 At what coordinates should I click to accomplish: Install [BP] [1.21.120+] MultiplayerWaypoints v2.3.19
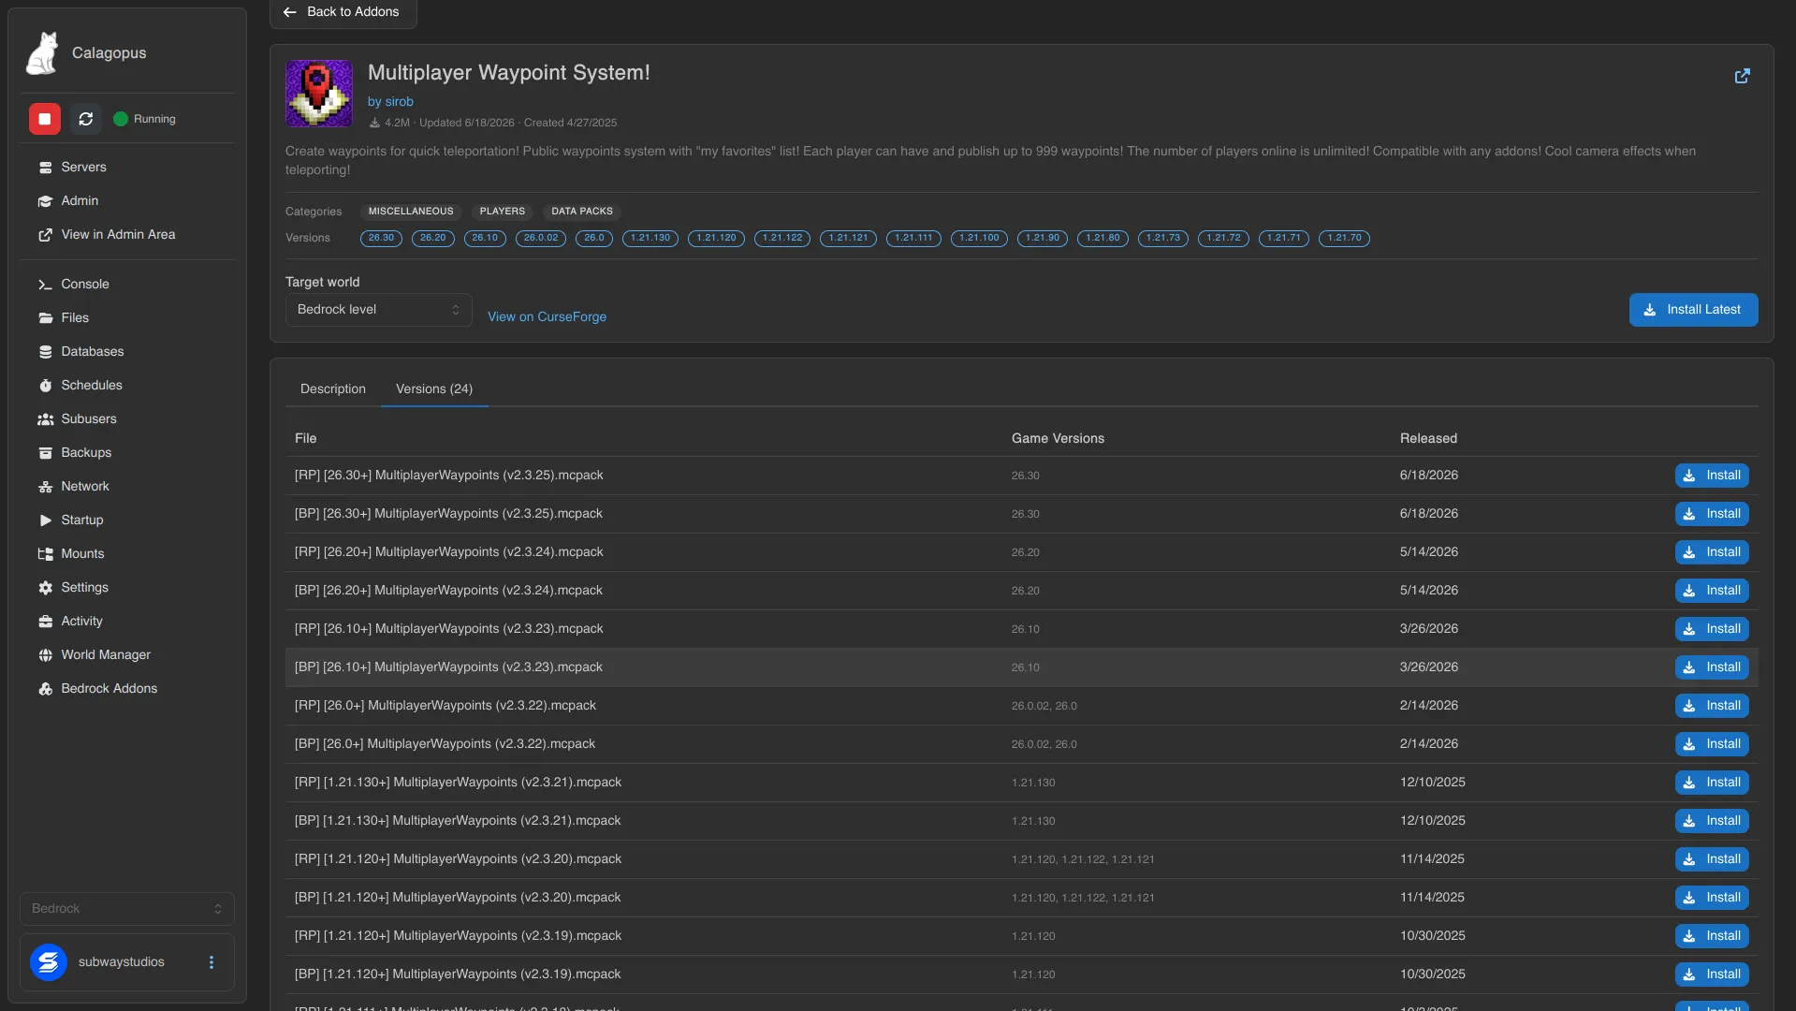(1712, 974)
